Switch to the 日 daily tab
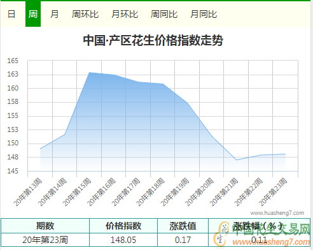This screenshot has height=250, width=313. (11, 14)
